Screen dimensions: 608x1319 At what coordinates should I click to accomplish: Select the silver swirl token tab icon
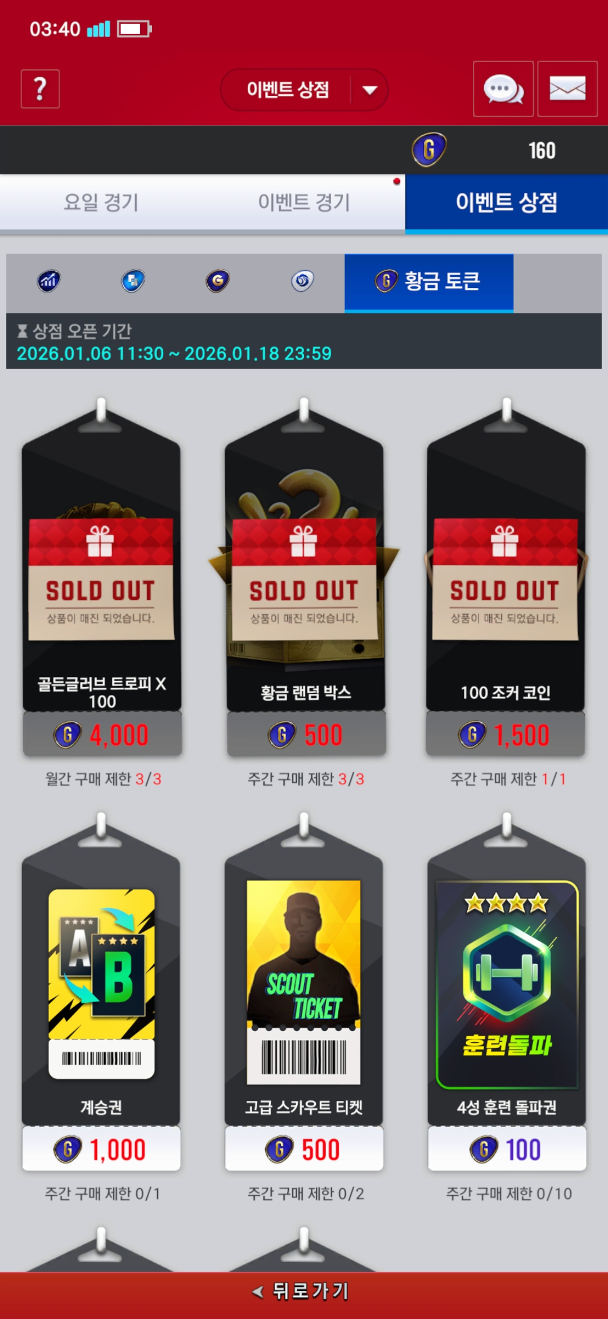point(302,281)
